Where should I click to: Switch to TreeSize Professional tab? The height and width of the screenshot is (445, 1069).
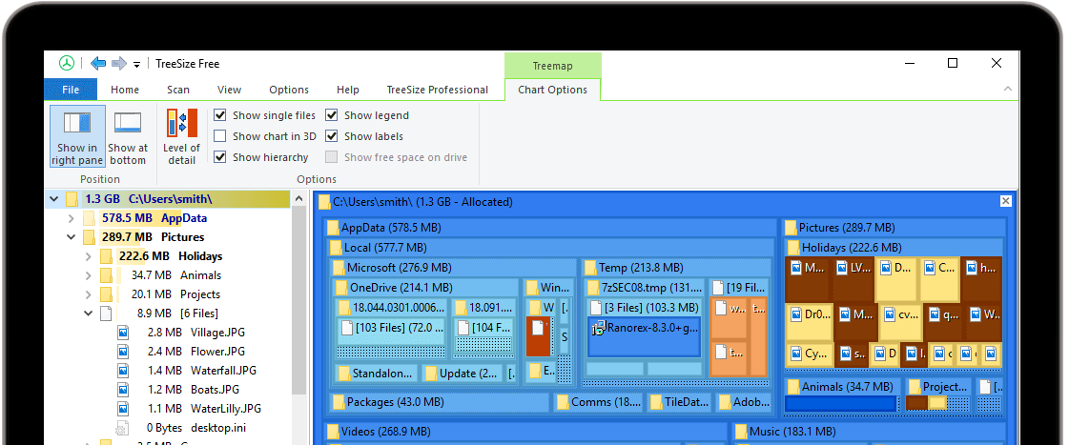click(x=437, y=90)
